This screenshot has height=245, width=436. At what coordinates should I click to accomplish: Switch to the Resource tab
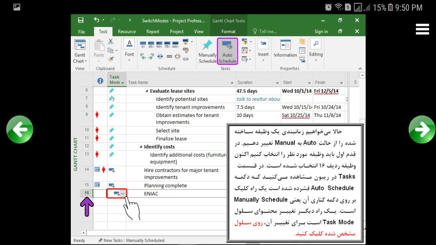click(x=127, y=32)
